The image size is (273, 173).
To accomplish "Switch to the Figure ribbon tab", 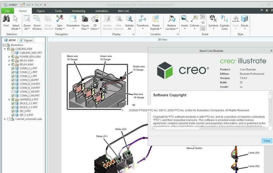I will 41,11.
